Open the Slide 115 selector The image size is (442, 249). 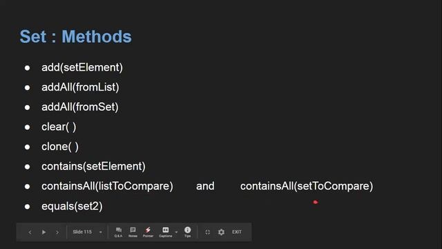(x=82, y=232)
